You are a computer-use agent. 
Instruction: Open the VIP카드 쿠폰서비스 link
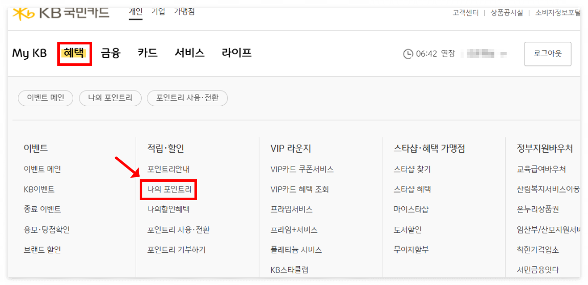[302, 169]
